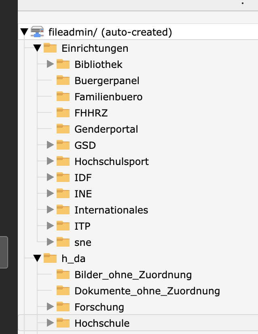Expand the Bibliothek folder
The width and height of the screenshot is (258, 334).
pyautogui.click(x=50, y=64)
